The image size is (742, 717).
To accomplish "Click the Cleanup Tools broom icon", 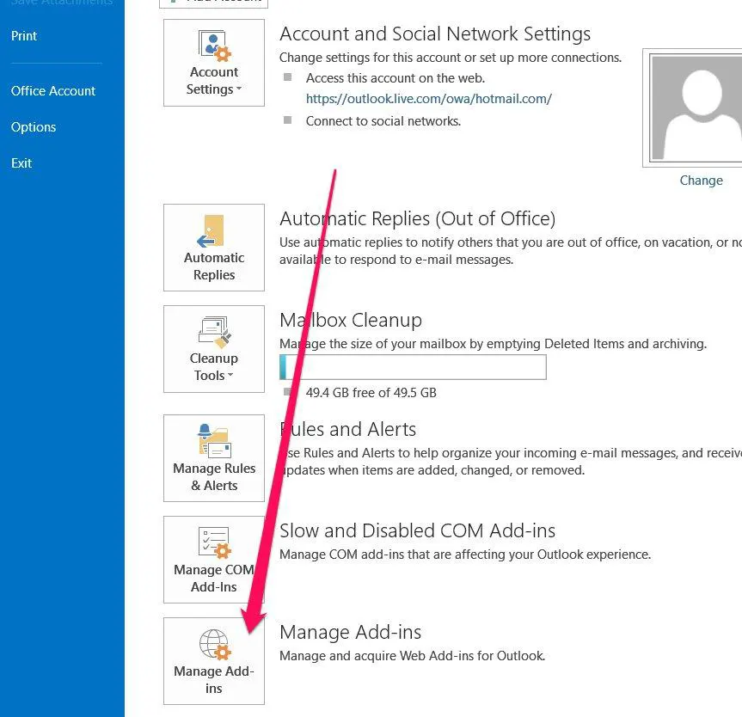I will (x=212, y=332).
